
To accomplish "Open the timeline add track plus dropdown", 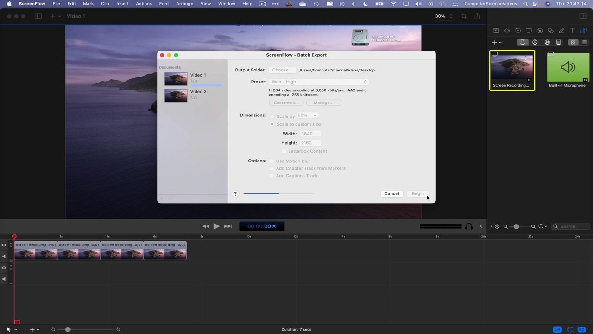I will 34,329.
